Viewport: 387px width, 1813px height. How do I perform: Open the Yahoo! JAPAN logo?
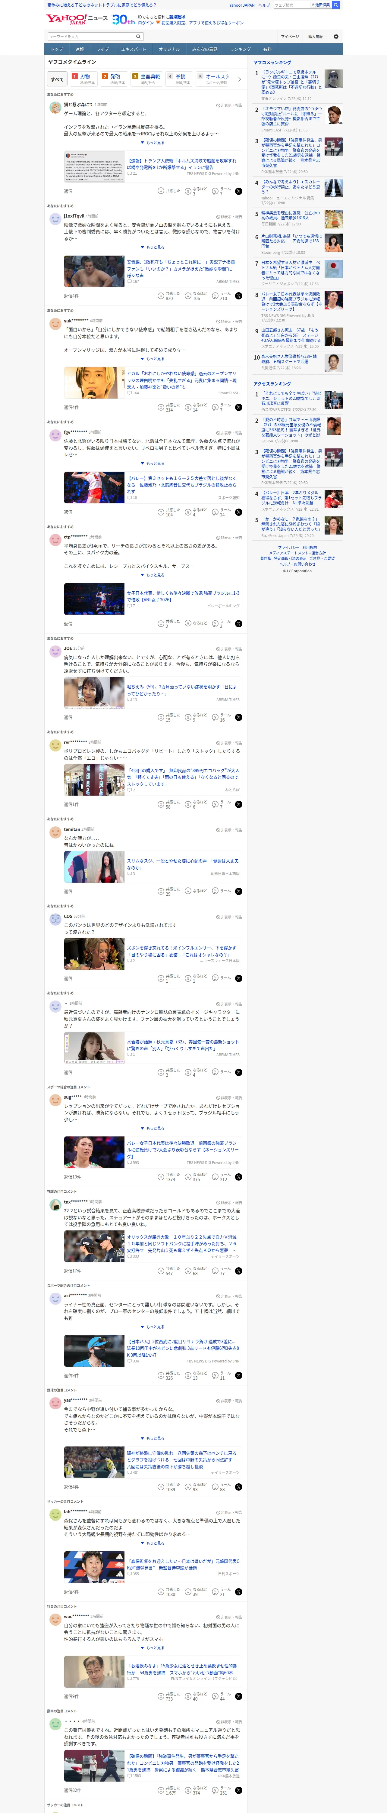tap(66, 19)
